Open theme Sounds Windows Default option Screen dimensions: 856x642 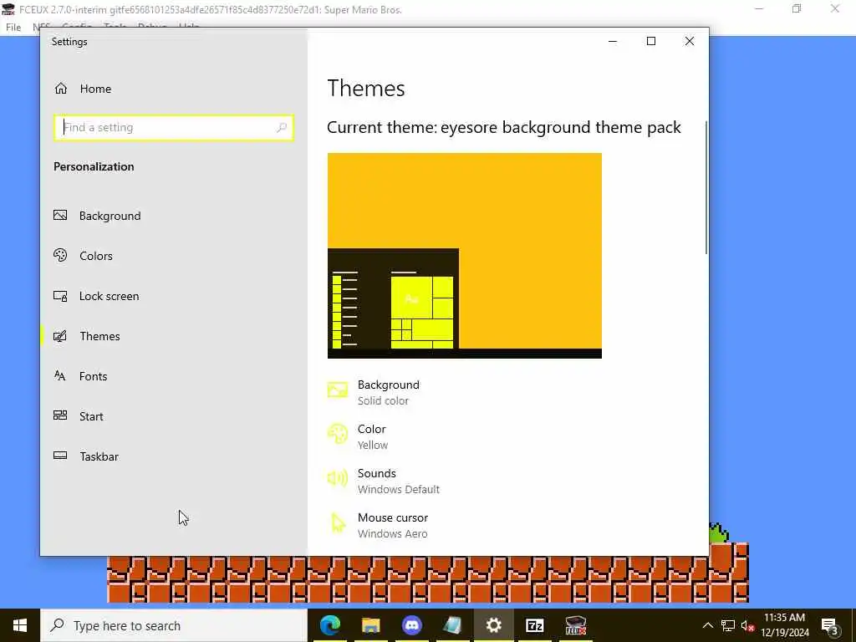(384, 481)
